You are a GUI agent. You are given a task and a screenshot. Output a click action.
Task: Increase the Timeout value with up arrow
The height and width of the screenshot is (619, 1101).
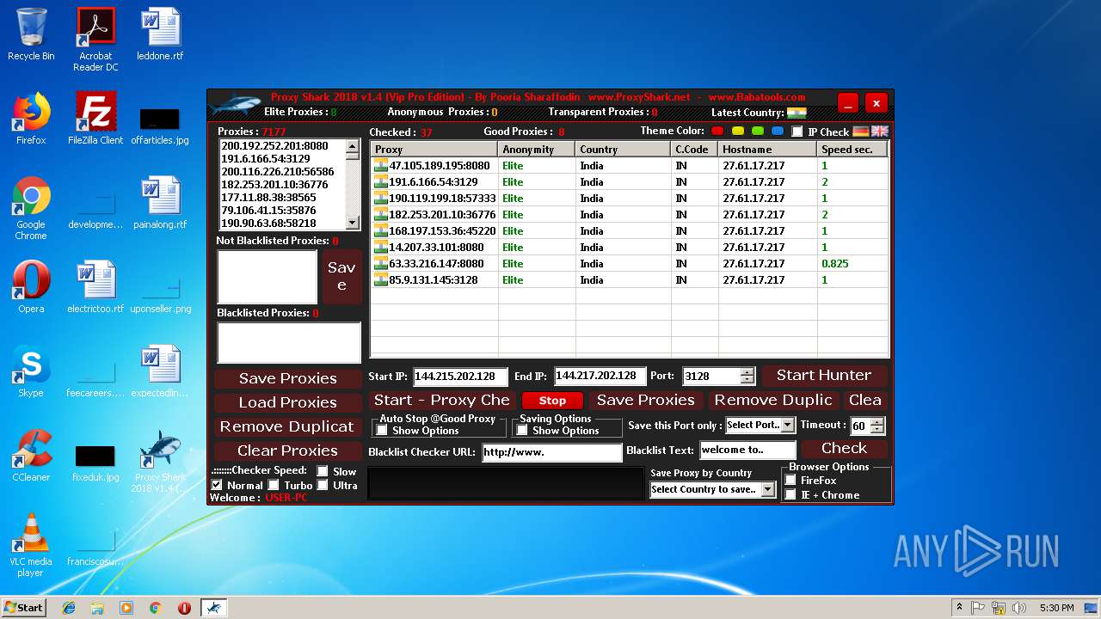[876, 421]
